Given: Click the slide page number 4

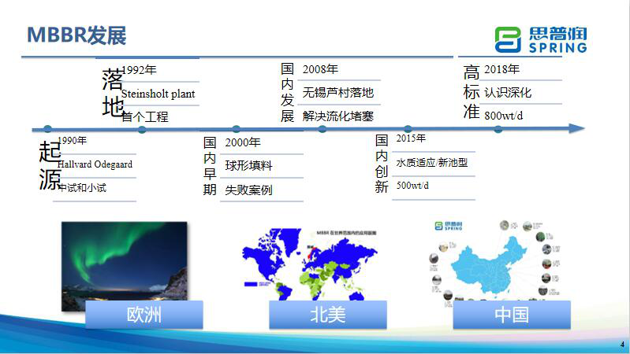Looking at the screenshot, I should click(x=621, y=345).
